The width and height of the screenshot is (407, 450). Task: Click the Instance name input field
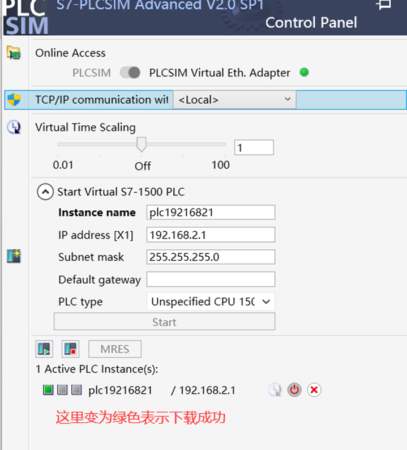click(x=211, y=213)
